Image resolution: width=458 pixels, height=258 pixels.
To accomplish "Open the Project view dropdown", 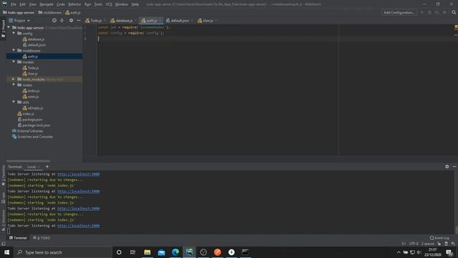I will [x=19, y=21].
